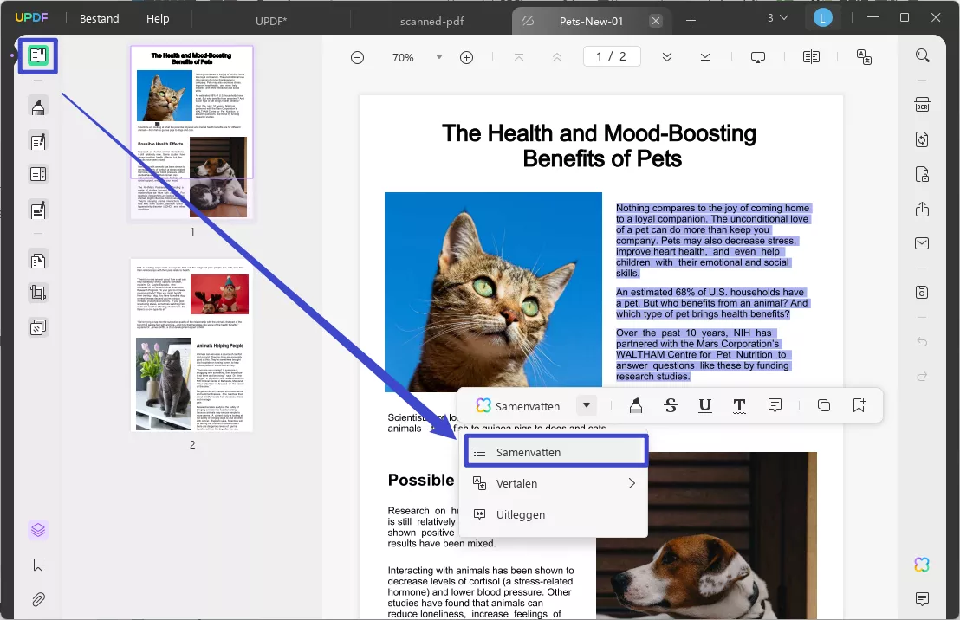Expand the Samenvatten dropdown arrow
Screen dimensions: 960x620
[587, 405]
